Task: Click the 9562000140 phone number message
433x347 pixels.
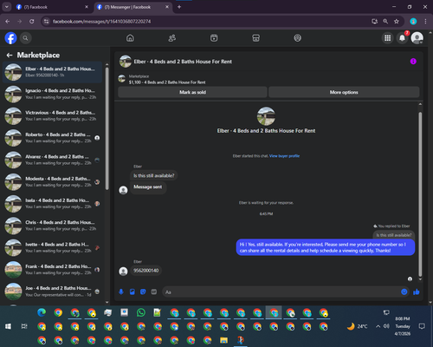Action: 145,271
